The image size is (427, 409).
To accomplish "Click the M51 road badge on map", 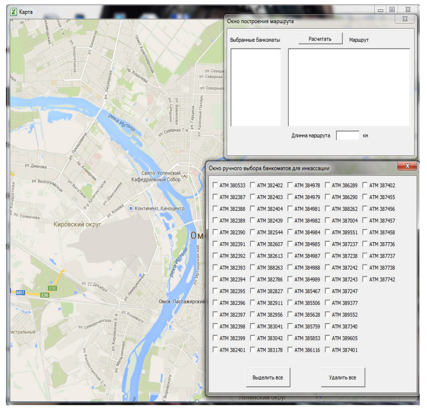I will (x=20, y=293).
